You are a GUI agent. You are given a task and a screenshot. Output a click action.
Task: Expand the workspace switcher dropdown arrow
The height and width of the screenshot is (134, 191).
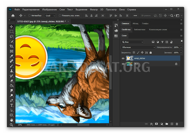[182, 16]
